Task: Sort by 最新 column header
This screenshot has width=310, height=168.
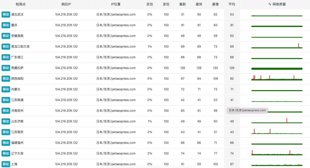Action: point(183,4)
